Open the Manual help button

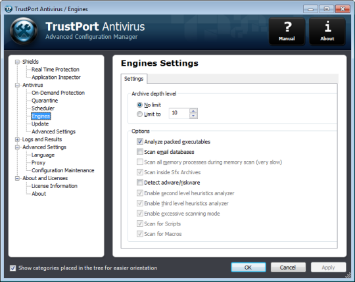point(287,32)
